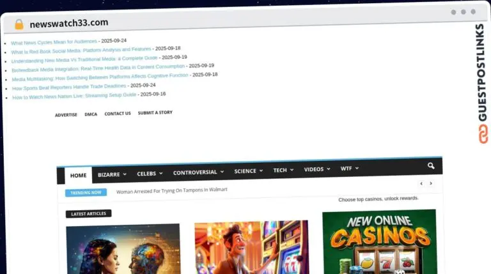Click the New Online Casinos ad banner
This screenshot has height=274, width=491.
tap(379, 242)
